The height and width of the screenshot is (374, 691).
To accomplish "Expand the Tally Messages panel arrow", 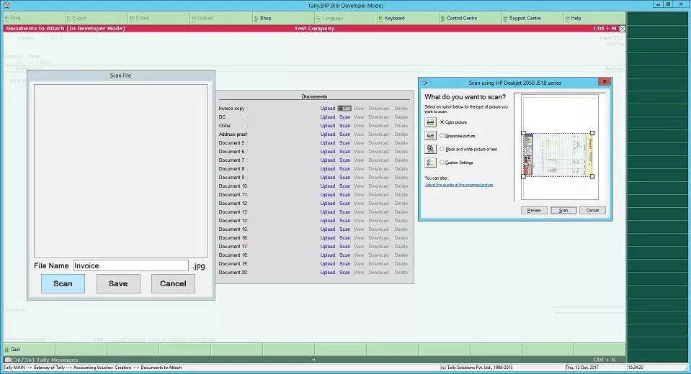I will coord(313,360).
